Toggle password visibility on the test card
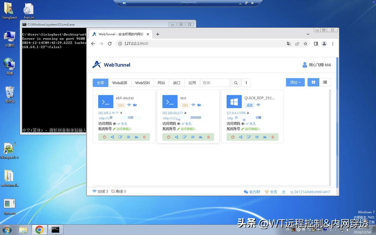 pyautogui.click(x=179, y=124)
